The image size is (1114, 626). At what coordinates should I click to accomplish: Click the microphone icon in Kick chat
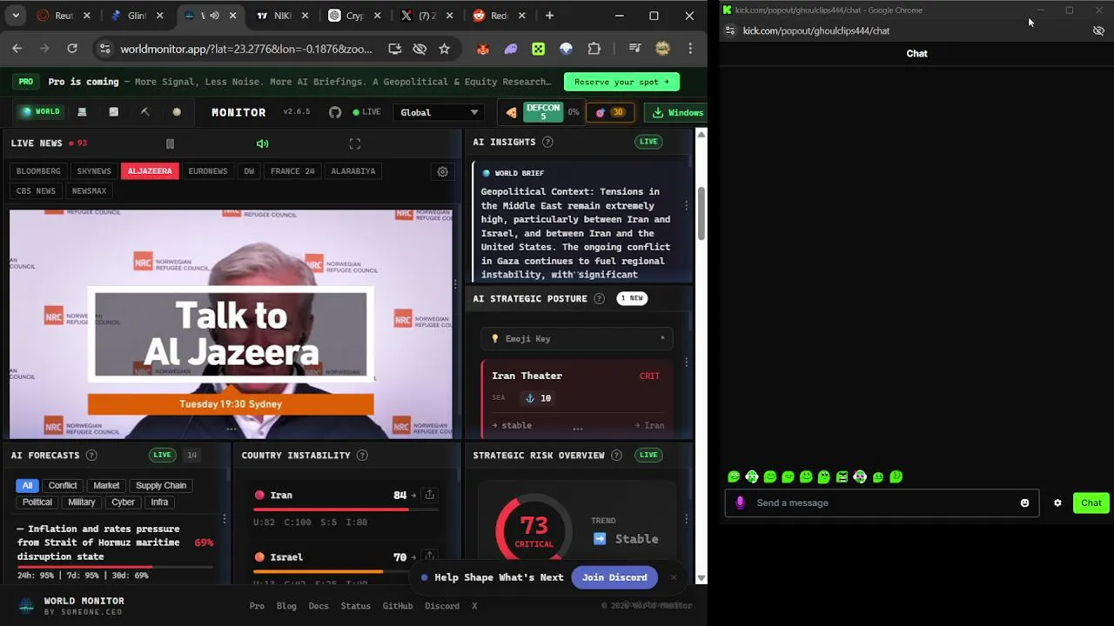click(740, 503)
